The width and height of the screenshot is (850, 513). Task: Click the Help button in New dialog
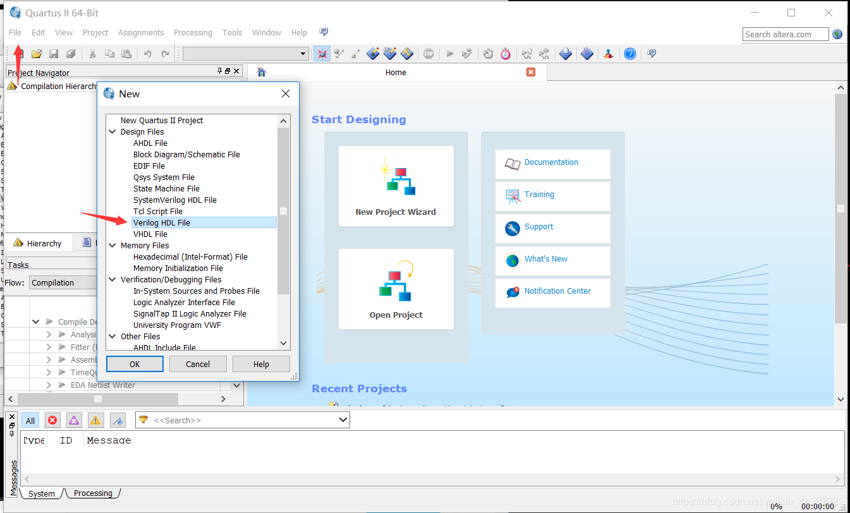click(x=261, y=364)
